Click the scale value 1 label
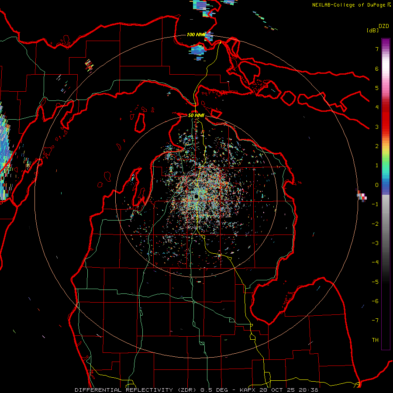The image size is (393, 393). [377, 165]
